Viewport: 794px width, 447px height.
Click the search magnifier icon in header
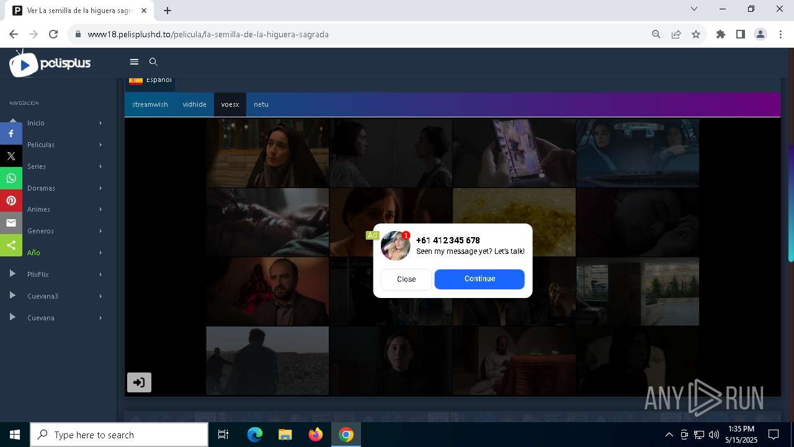pos(153,62)
